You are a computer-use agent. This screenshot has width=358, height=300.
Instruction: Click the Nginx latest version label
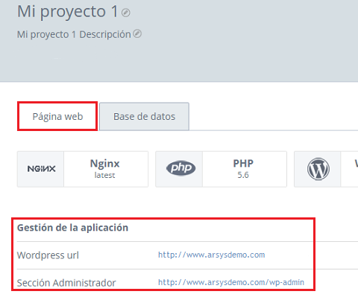click(x=104, y=175)
